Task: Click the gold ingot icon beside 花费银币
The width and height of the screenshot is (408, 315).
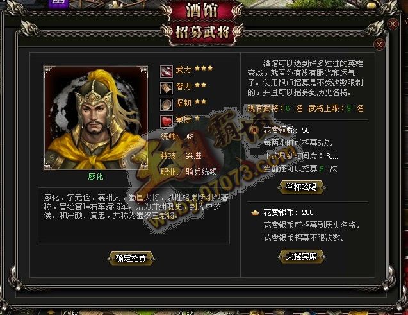Action: click(x=256, y=212)
